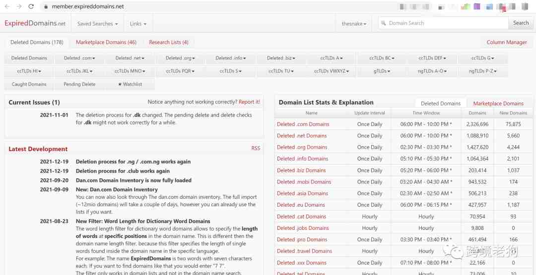This screenshot has height=275, width=536.
Task: Click the purple browser extension icon
Action: click(x=476, y=6)
